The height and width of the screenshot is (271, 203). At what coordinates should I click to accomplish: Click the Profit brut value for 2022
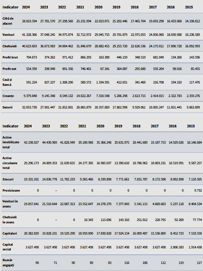[x=67, y=57]
